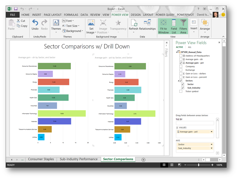
Task: Click the vertical scrollbar down arrow
Action: pos(224,155)
